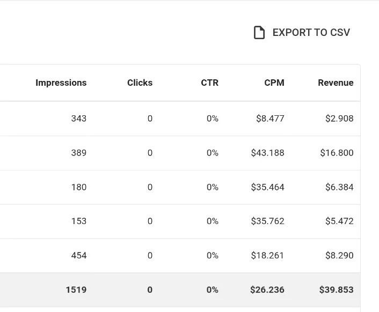Sort by the Revenue column header
This screenshot has height=312, width=379.
336,83
